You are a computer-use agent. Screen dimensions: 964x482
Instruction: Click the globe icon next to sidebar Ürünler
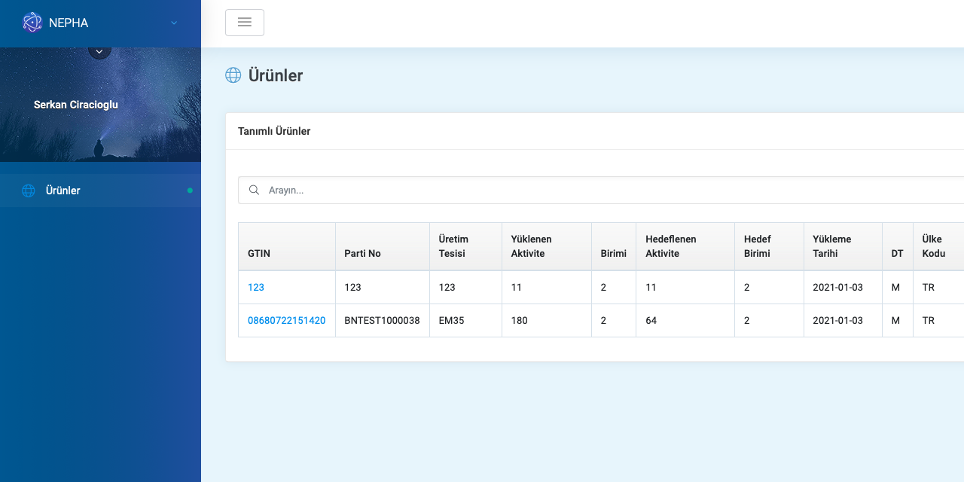[x=28, y=191]
